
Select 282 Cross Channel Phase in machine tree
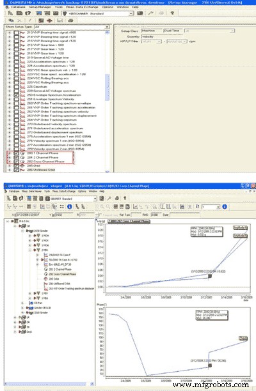62,274
